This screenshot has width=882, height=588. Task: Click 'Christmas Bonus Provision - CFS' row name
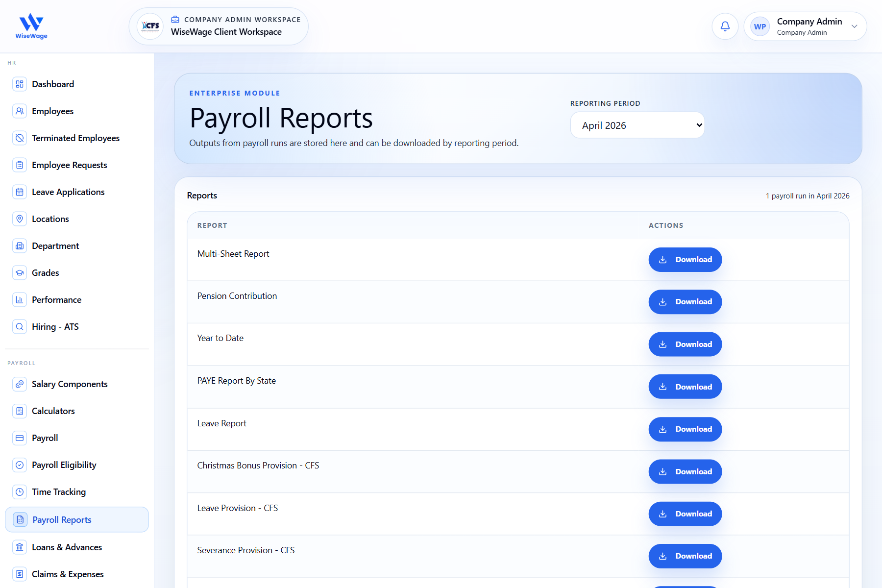[258, 465]
